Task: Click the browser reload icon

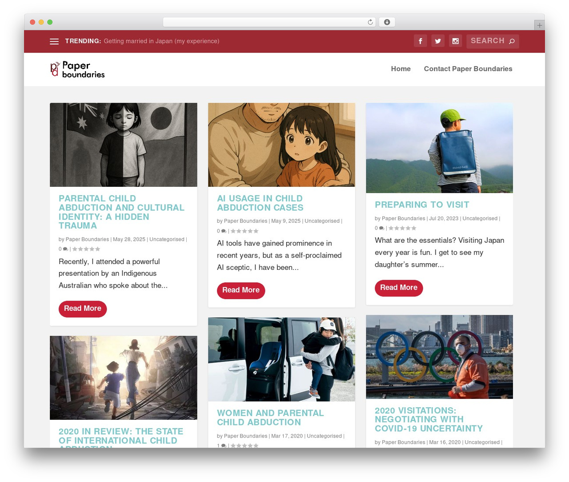Action: (370, 22)
